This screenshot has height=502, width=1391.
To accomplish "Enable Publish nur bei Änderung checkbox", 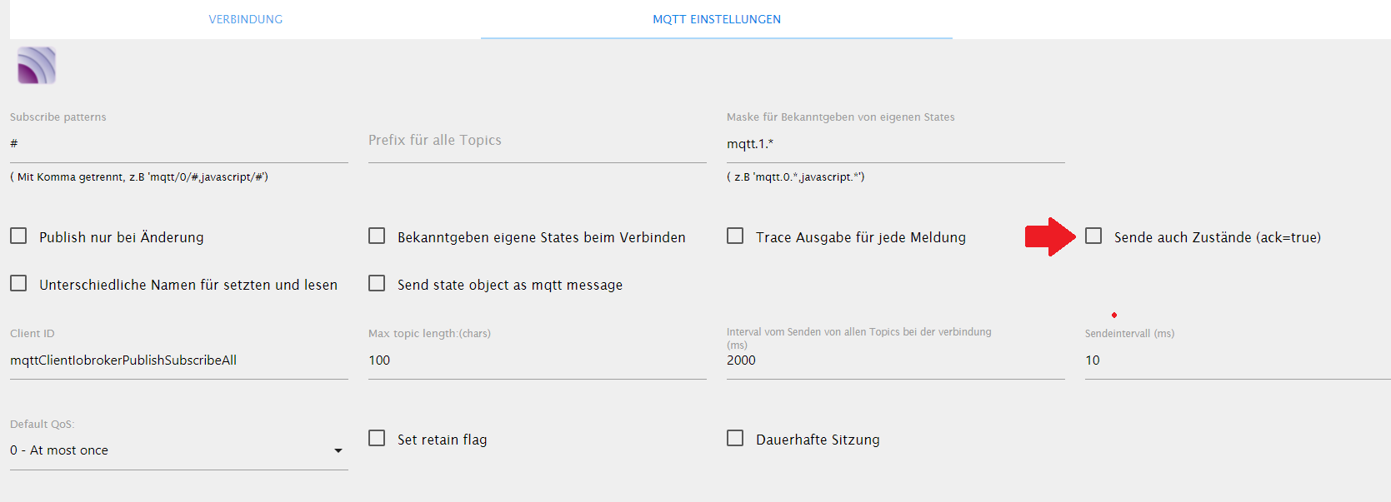I will click(18, 236).
